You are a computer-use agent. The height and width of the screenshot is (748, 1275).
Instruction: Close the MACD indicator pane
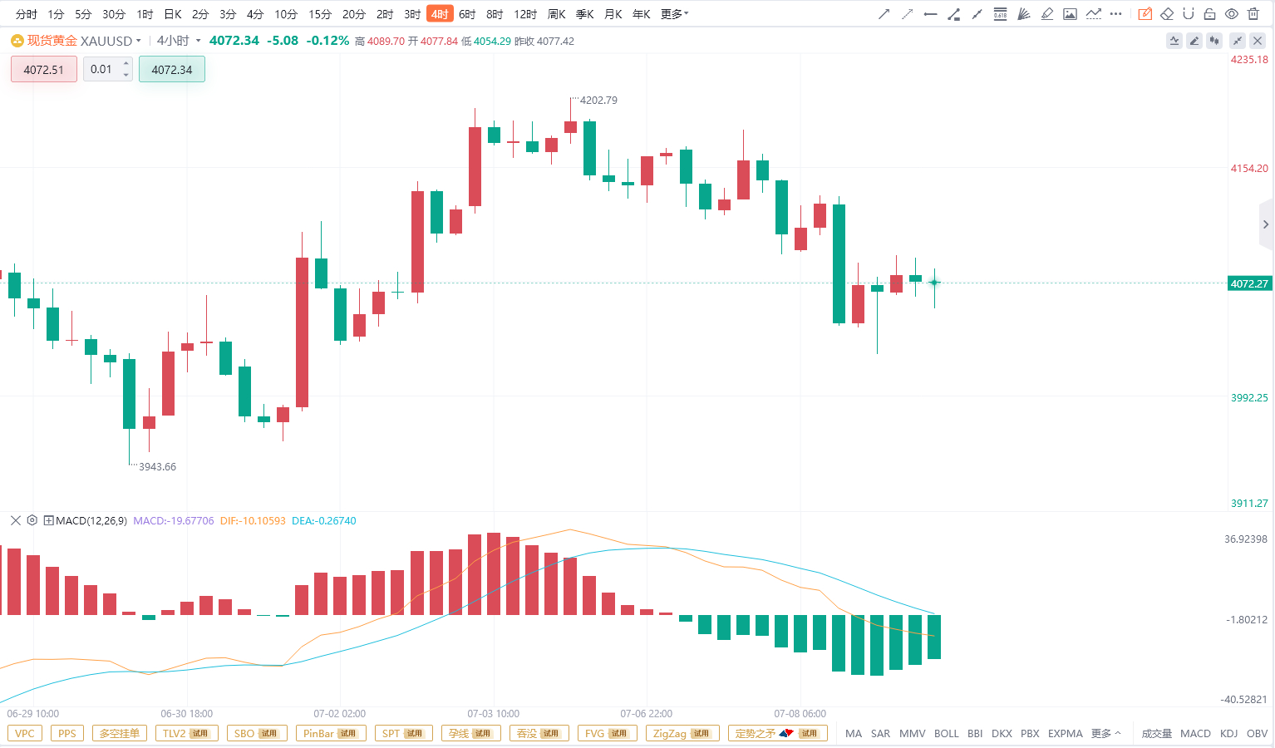click(x=15, y=520)
